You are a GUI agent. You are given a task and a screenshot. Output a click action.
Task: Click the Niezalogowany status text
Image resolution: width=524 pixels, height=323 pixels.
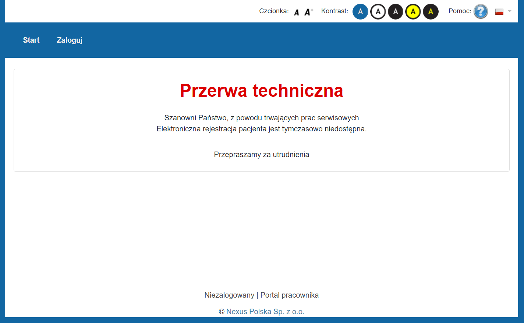(229, 295)
